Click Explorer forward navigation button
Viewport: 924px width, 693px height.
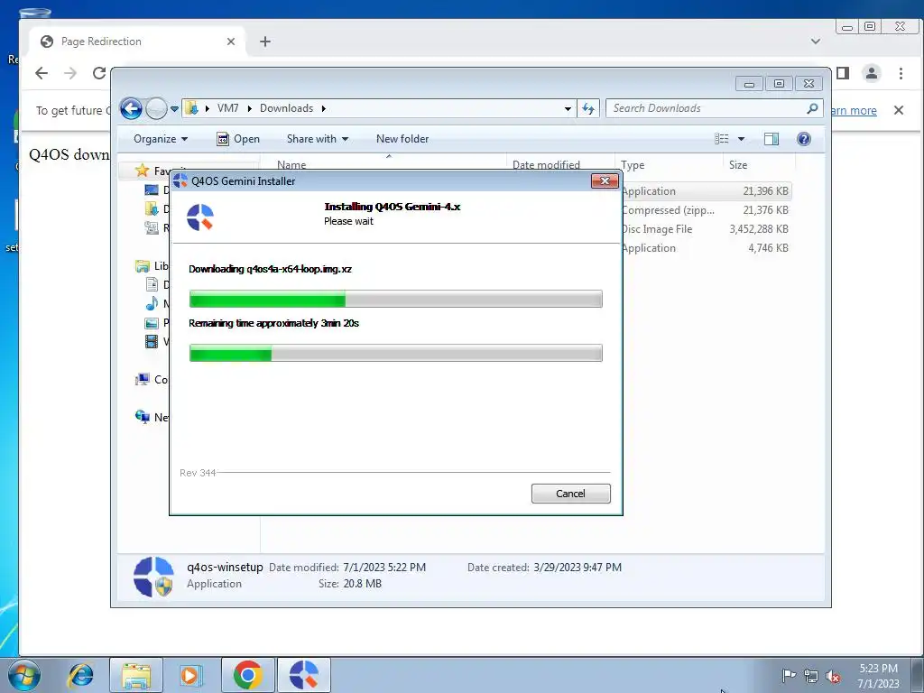pyautogui.click(x=156, y=108)
